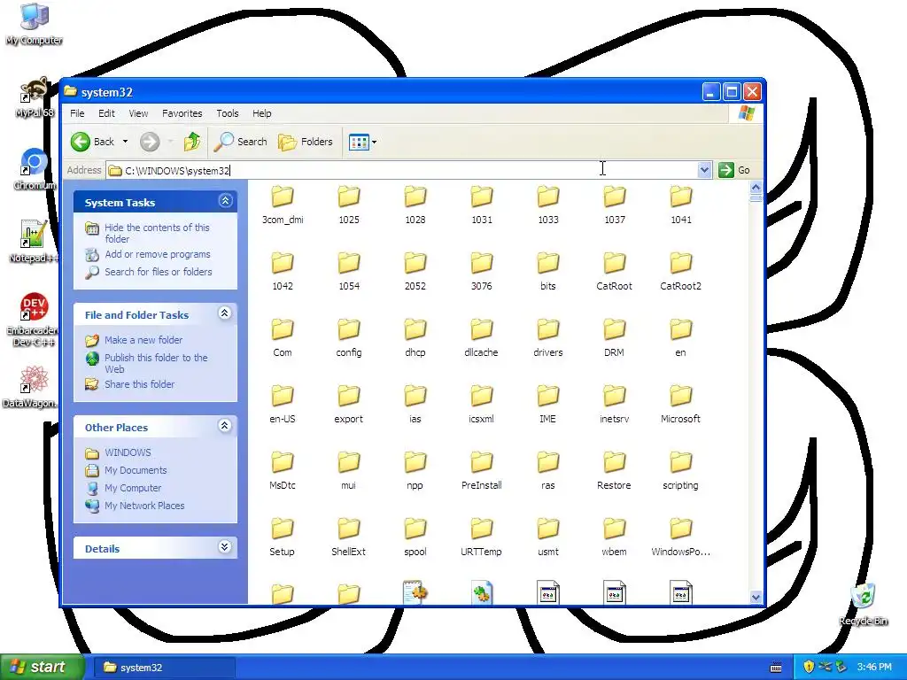The height and width of the screenshot is (680, 907).
Task: Go to WINDOWS in Other Places
Action: [128, 452]
